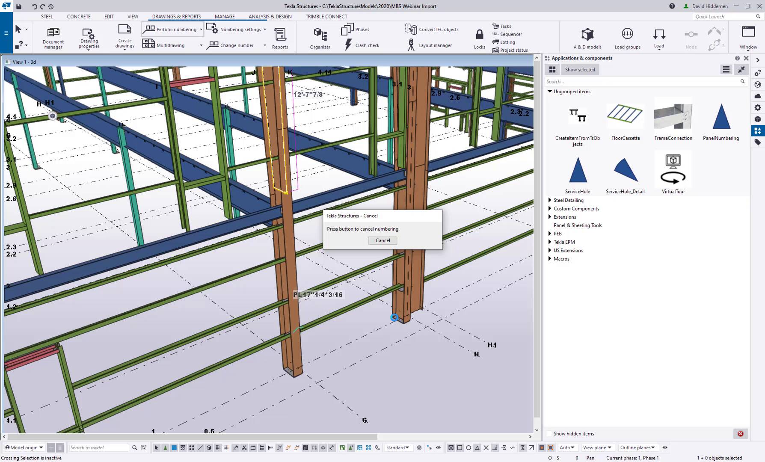Screen dimensions: 765x462
Task: Open the ANALYSIS & DESIGN tab
Action: (x=270, y=17)
